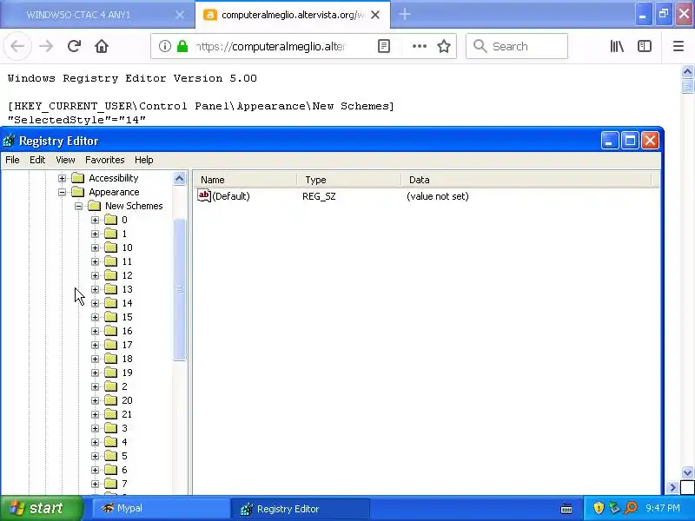Select registry key 2 in tree
The height and width of the screenshot is (521, 695).
tap(124, 386)
